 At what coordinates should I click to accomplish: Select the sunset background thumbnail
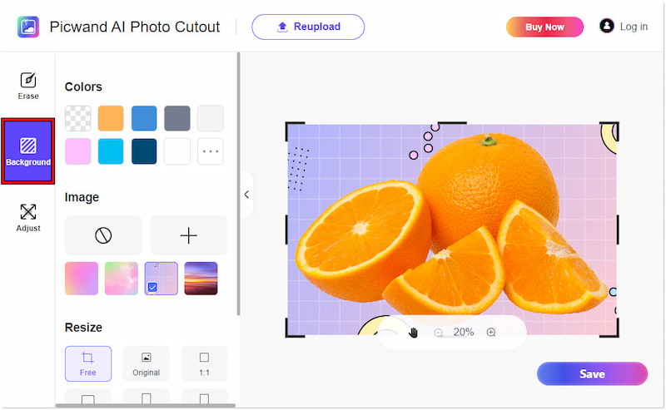tap(201, 279)
